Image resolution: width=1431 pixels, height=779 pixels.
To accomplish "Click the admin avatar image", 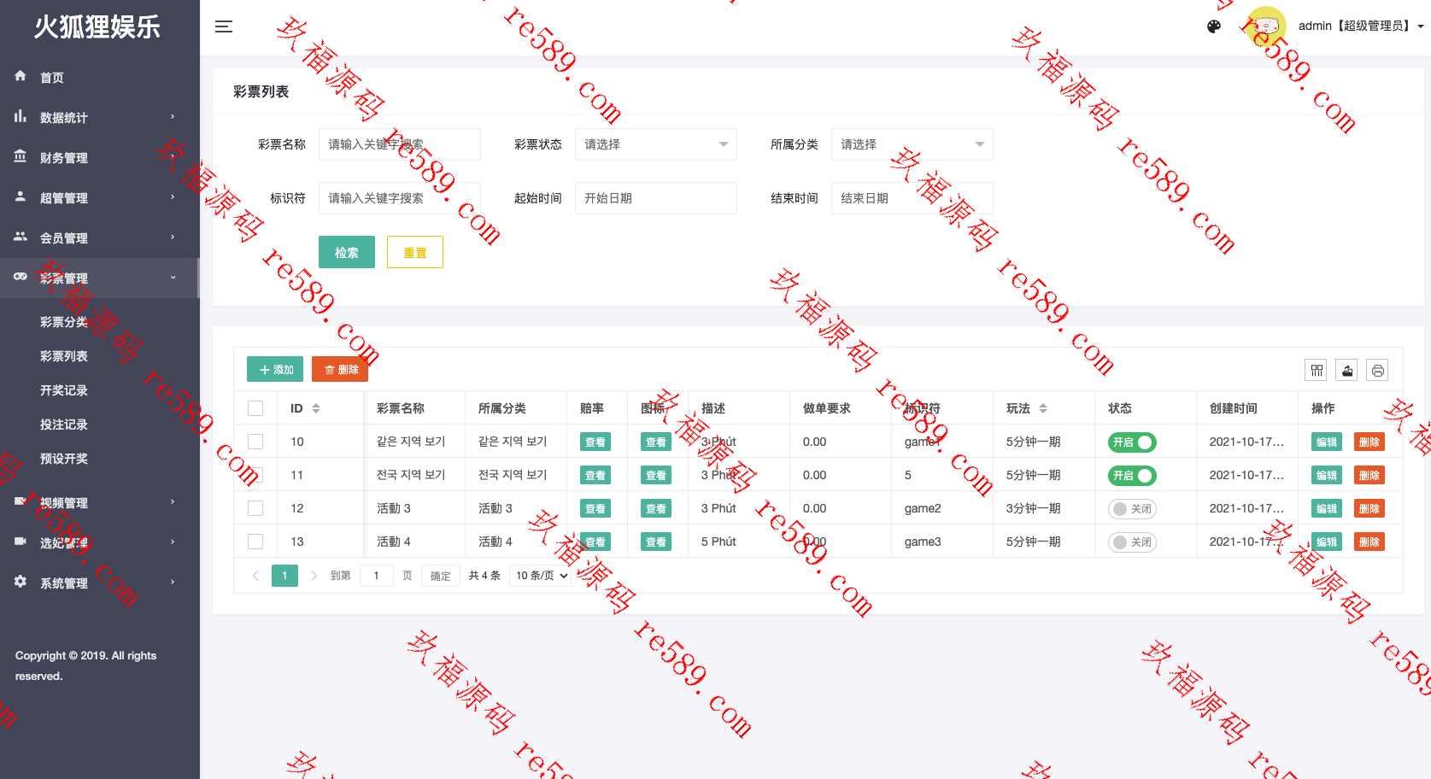I will 1265,26.
